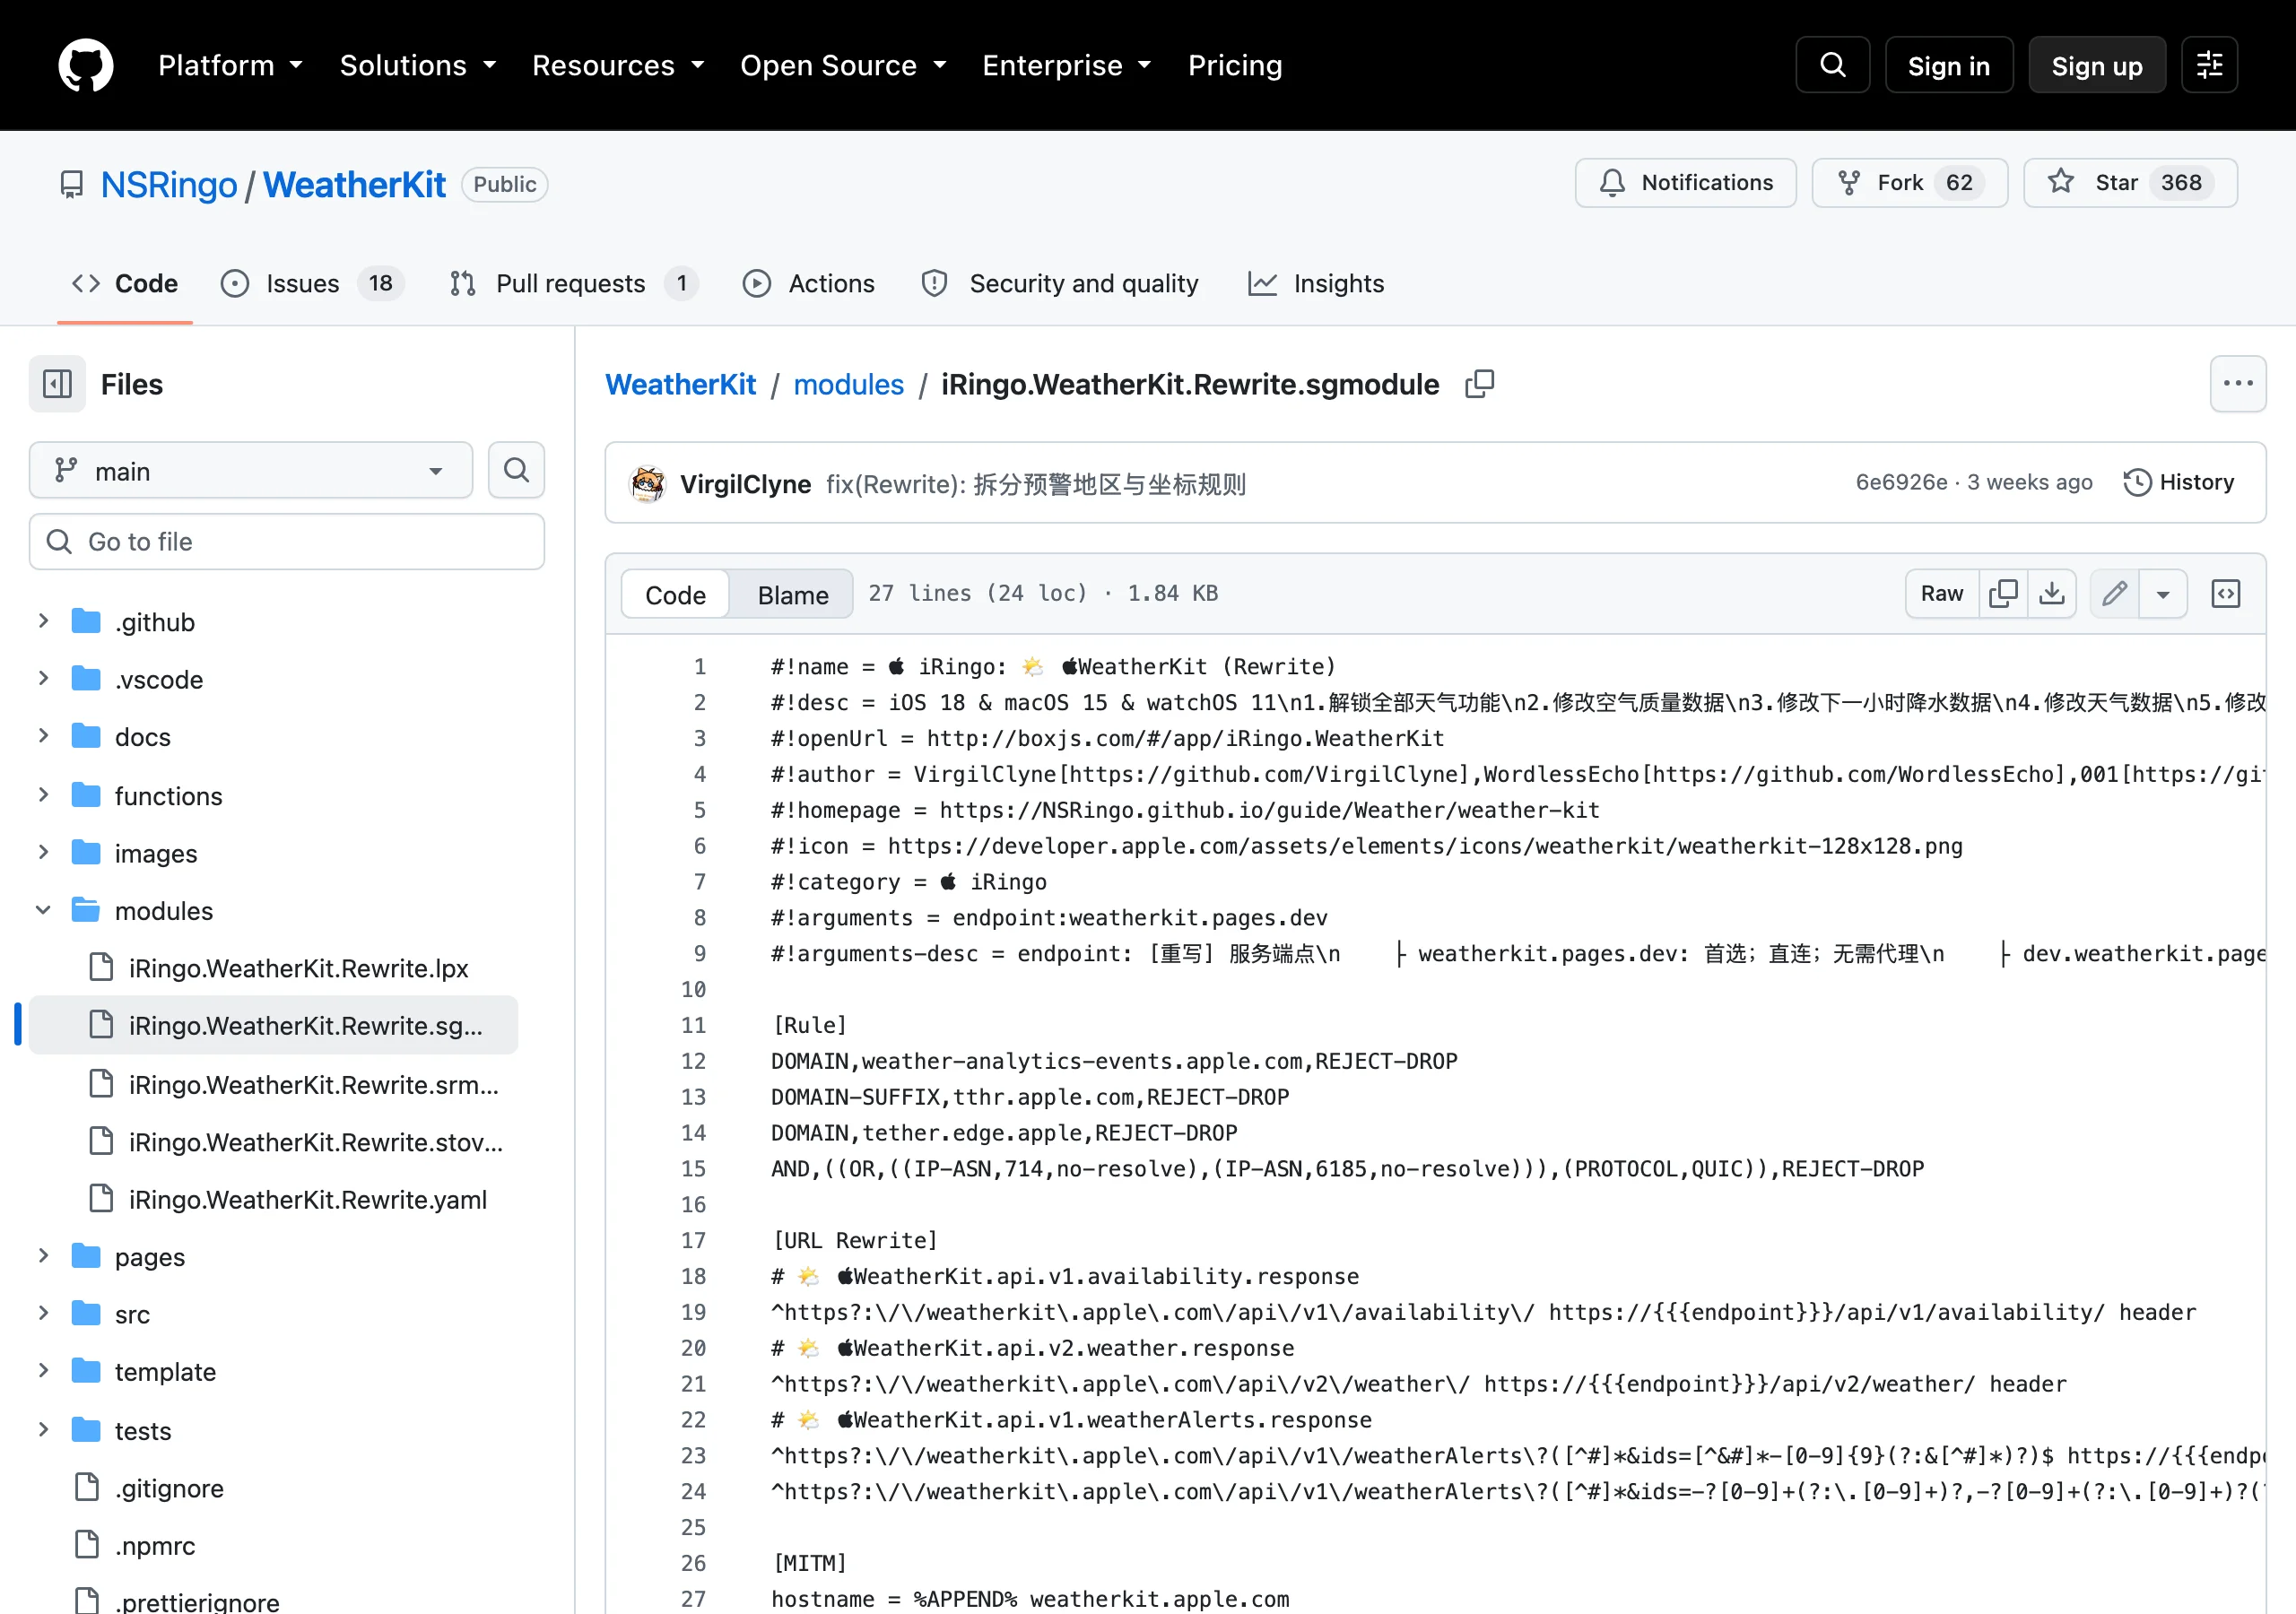Download the raw file
This screenshot has width=2296, height=1614.
click(2052, 594)
